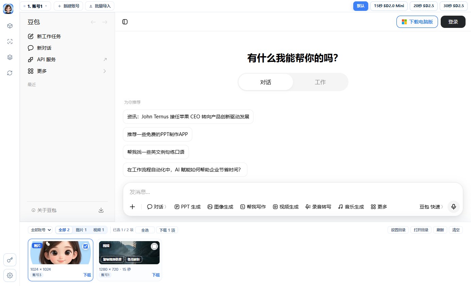Open the layers stack icon in sidebar
Image resolution: width=471 pixels, height=286 pixels.
point(10,57)
